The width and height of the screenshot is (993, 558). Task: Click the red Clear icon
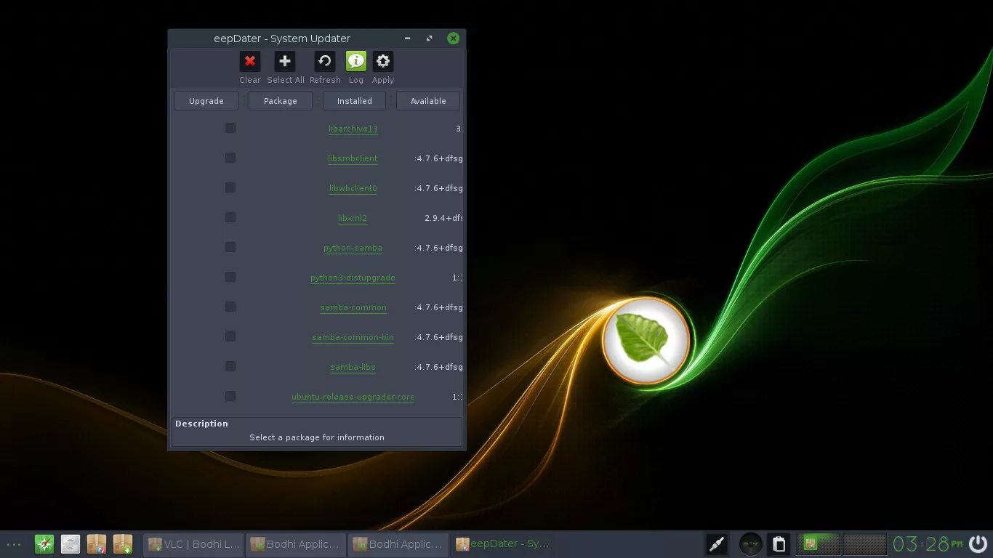(x=249, y=62)
